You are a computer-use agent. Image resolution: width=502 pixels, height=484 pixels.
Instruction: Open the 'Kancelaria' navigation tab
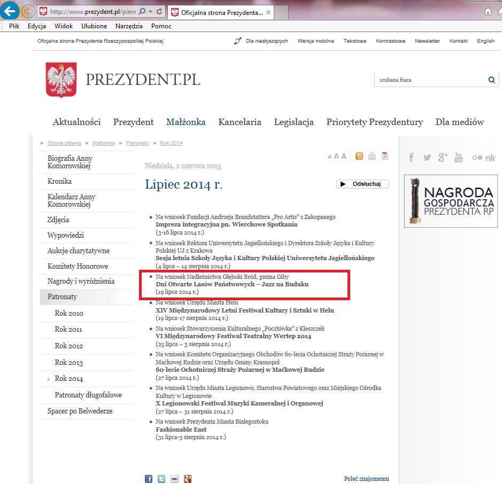pos(240,122)
